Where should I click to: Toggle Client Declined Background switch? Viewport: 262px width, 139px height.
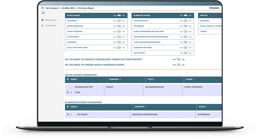(x=186, y=42)
